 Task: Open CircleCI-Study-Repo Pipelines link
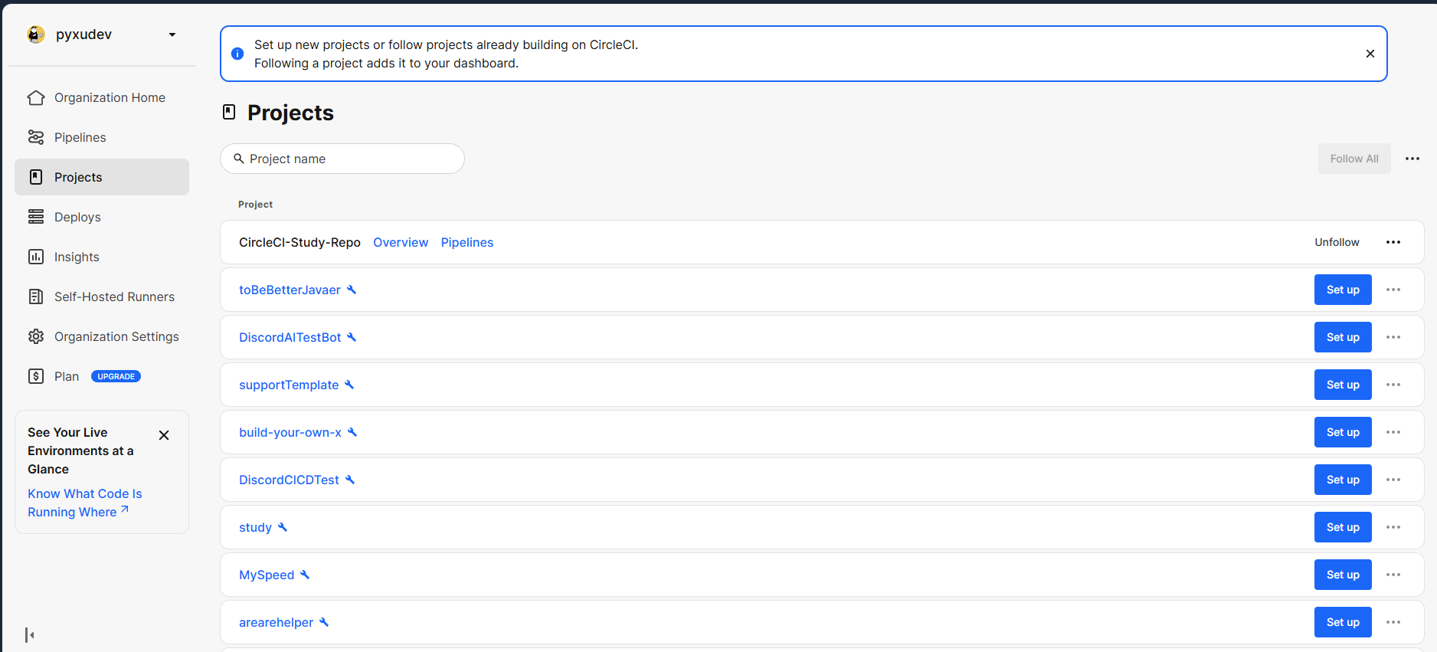tap(467, 242)
